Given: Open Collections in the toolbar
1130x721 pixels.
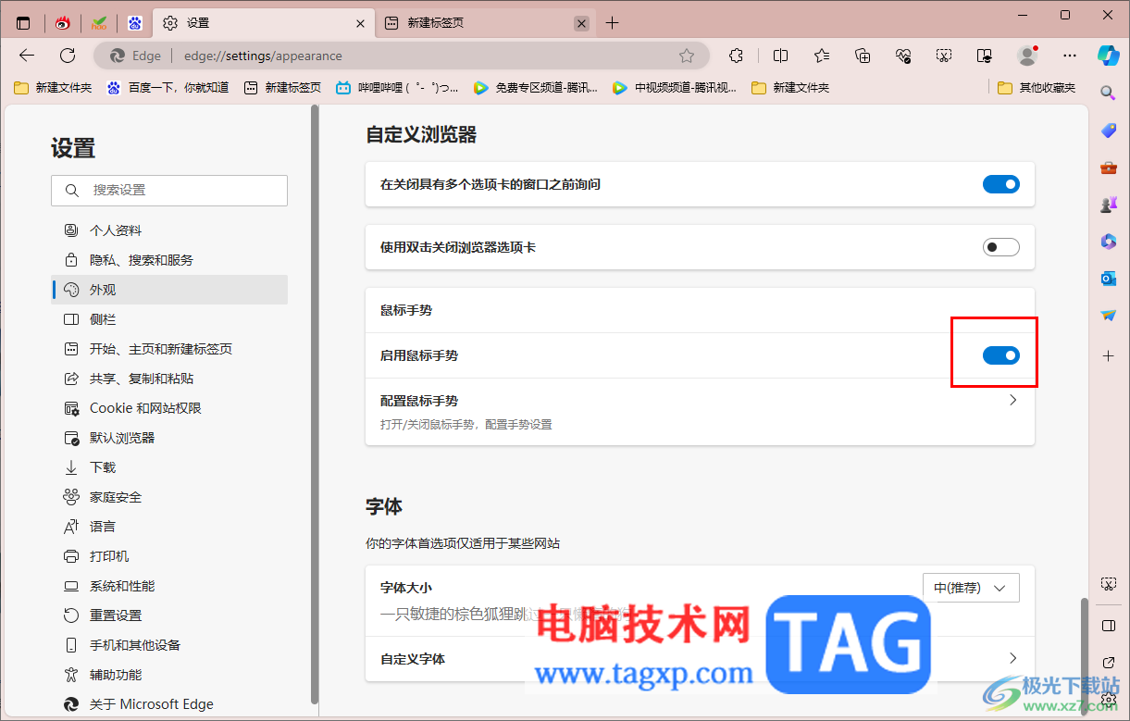Looking at the screenshot, I should (x=862, y=56).
